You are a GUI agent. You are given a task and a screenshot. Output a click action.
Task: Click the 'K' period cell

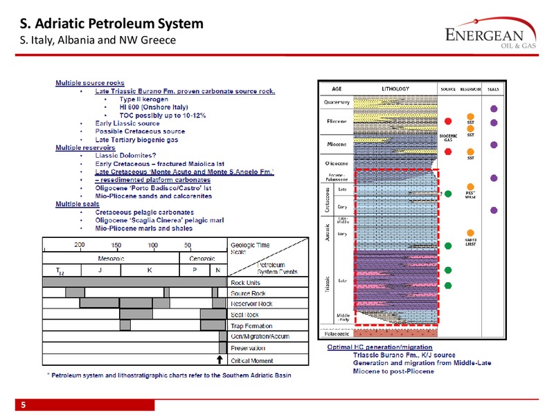point(150,270)
